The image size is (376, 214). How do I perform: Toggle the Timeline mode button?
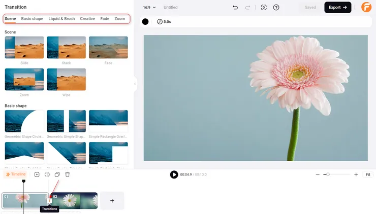pos(15,174)
